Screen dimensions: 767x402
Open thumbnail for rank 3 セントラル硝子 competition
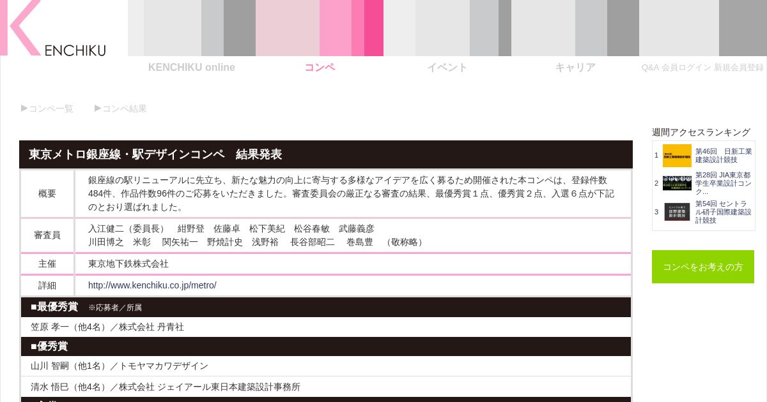point(677,212)
